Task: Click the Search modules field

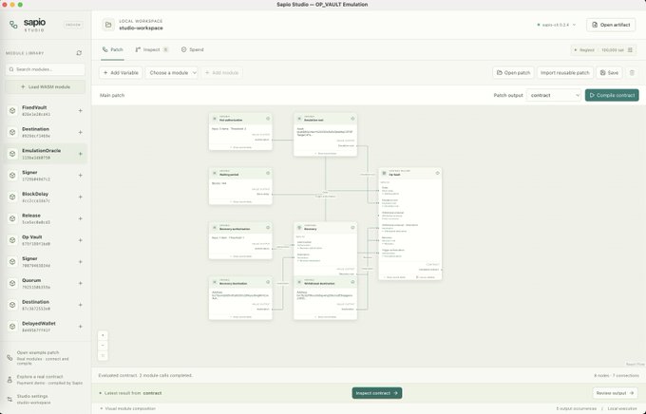Action: coord(46,69)
